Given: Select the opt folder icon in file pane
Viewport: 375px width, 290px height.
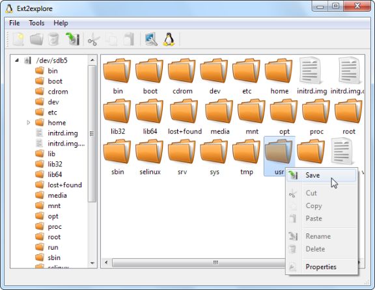Looking at the screenshot, I should 284,111.
